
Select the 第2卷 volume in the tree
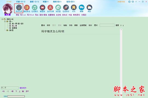(11, 30)
